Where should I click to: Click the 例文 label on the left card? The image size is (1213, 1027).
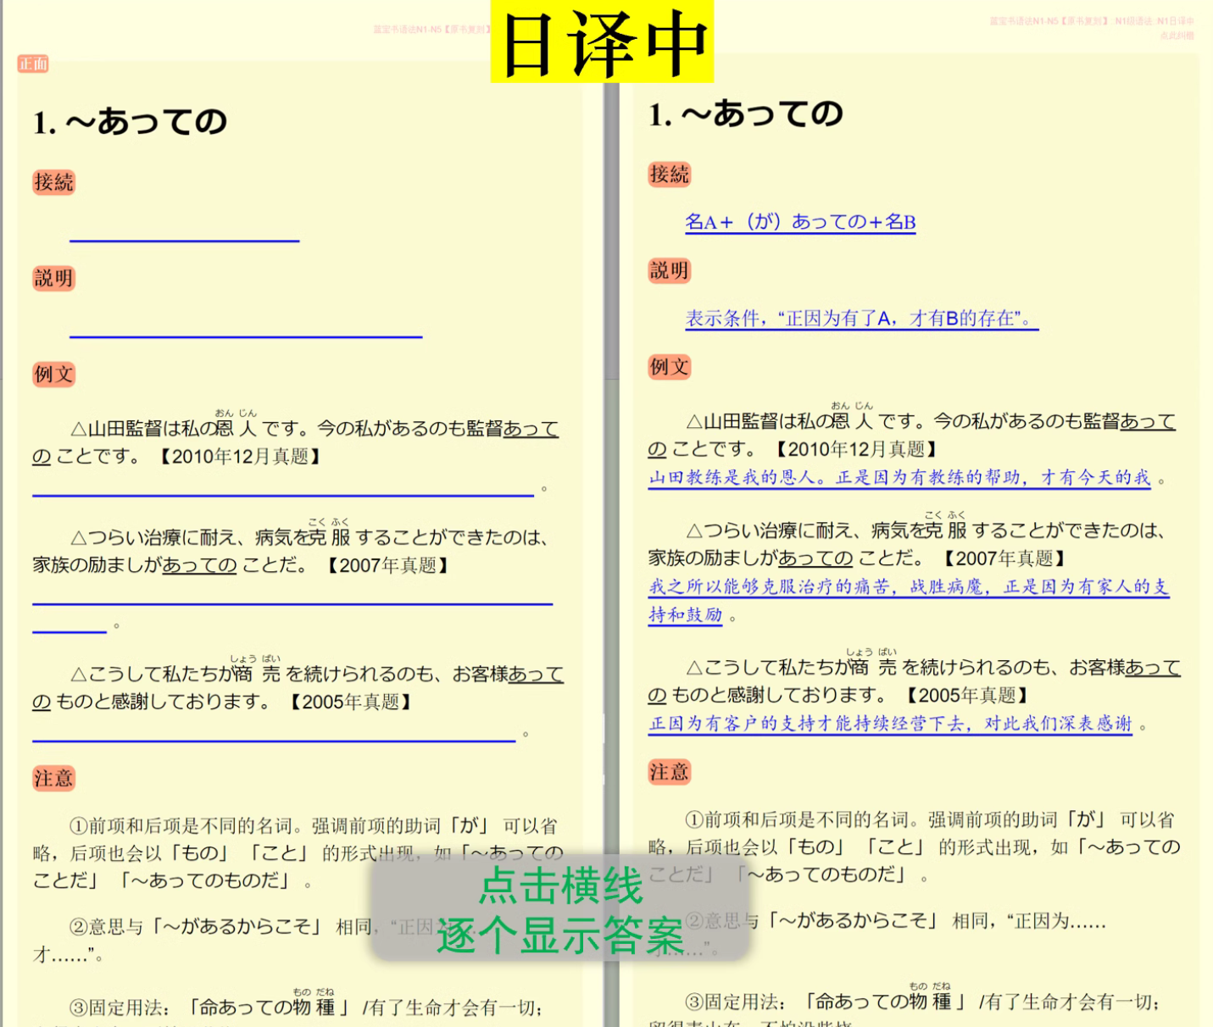click(53, 374)
